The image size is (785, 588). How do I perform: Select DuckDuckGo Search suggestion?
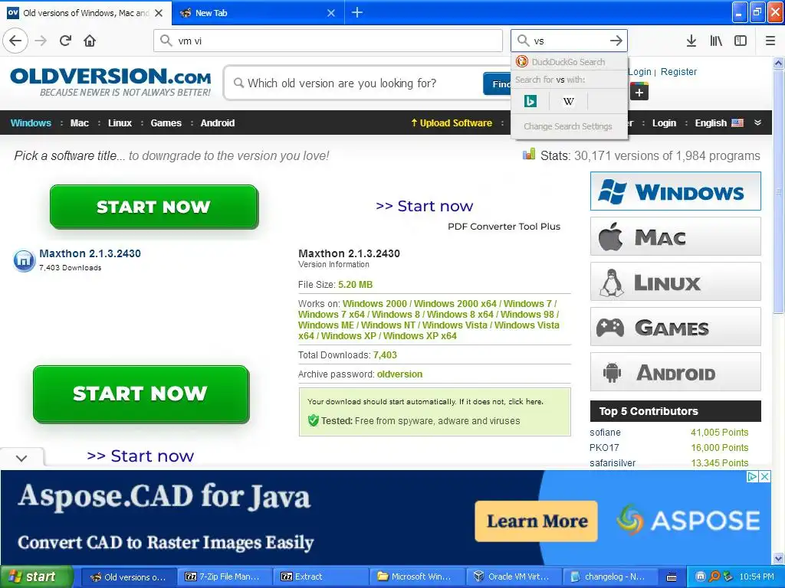[570, 62]
